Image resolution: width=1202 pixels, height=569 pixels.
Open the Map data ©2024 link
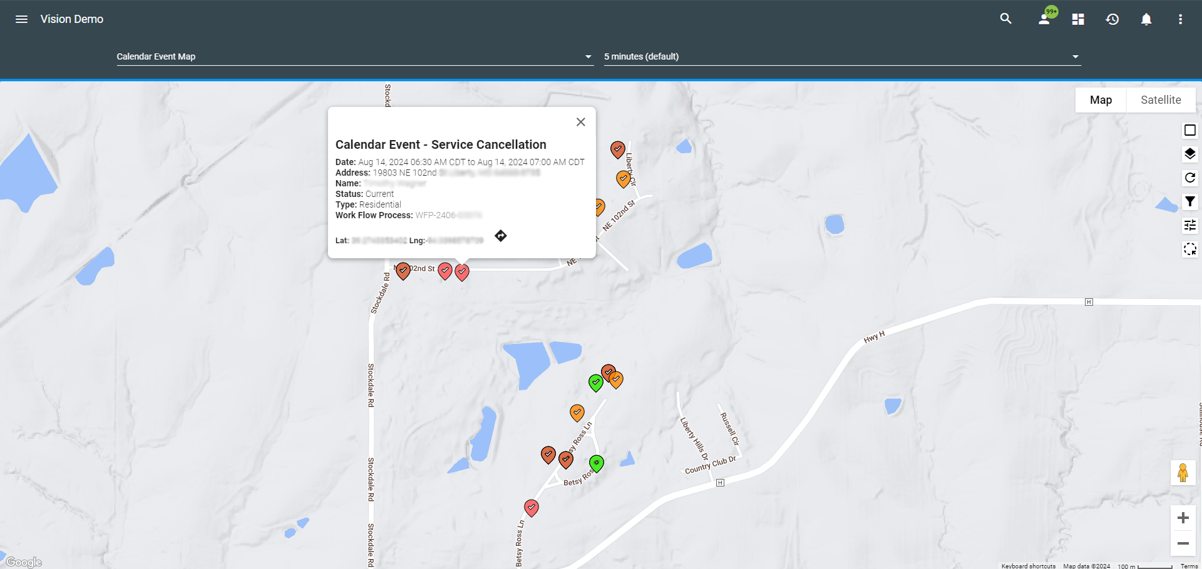tap(1086, 566)
